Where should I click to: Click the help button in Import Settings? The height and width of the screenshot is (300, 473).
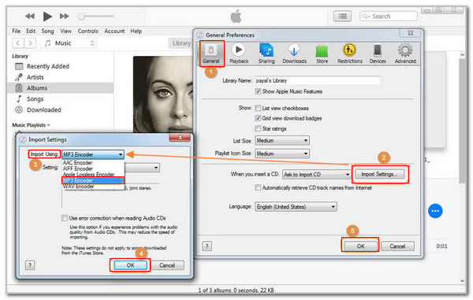click(30, 265)
